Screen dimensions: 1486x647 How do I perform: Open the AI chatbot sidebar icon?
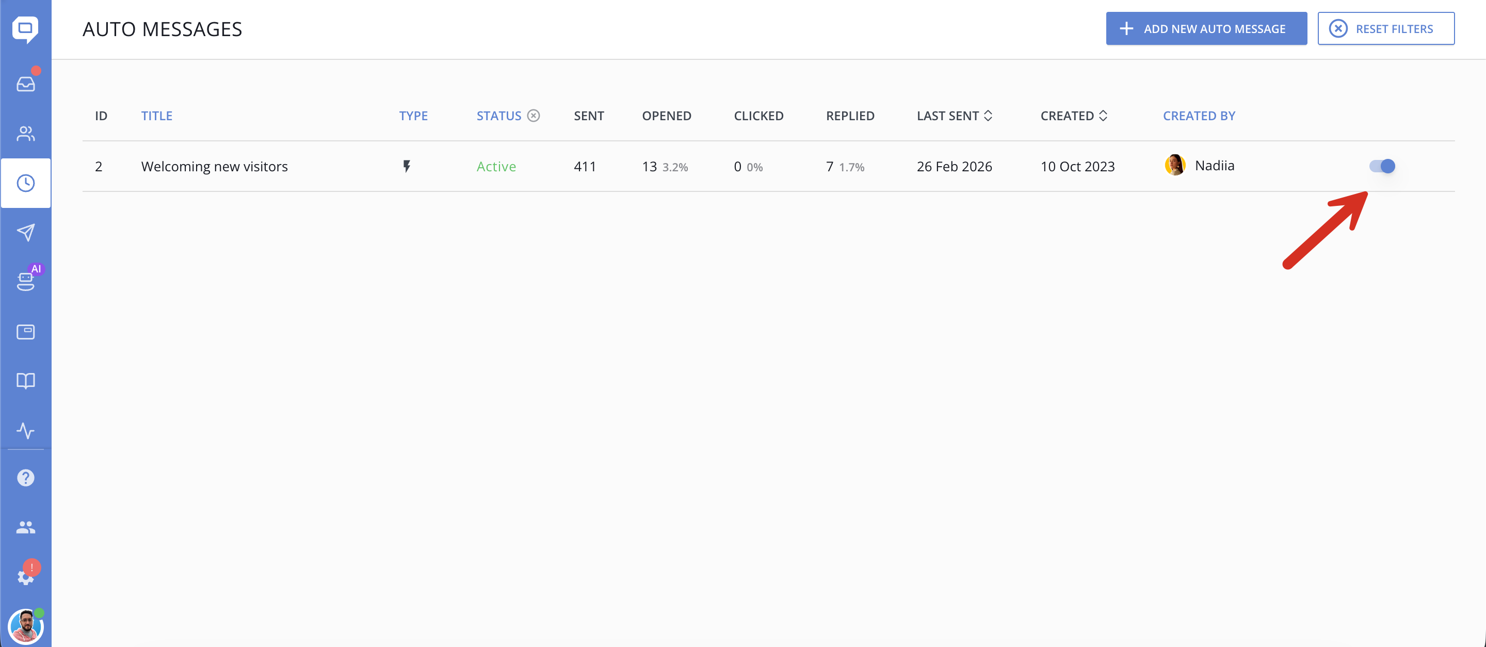coord(25,281)
